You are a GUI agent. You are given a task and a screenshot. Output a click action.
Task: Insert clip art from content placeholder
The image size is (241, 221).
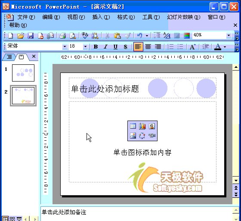(x=152, y=126)
